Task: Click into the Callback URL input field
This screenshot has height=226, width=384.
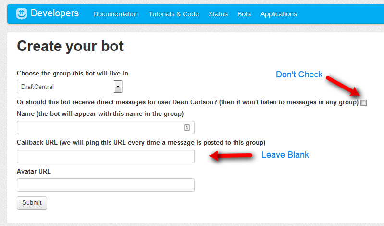Action: tap(106, 156)
